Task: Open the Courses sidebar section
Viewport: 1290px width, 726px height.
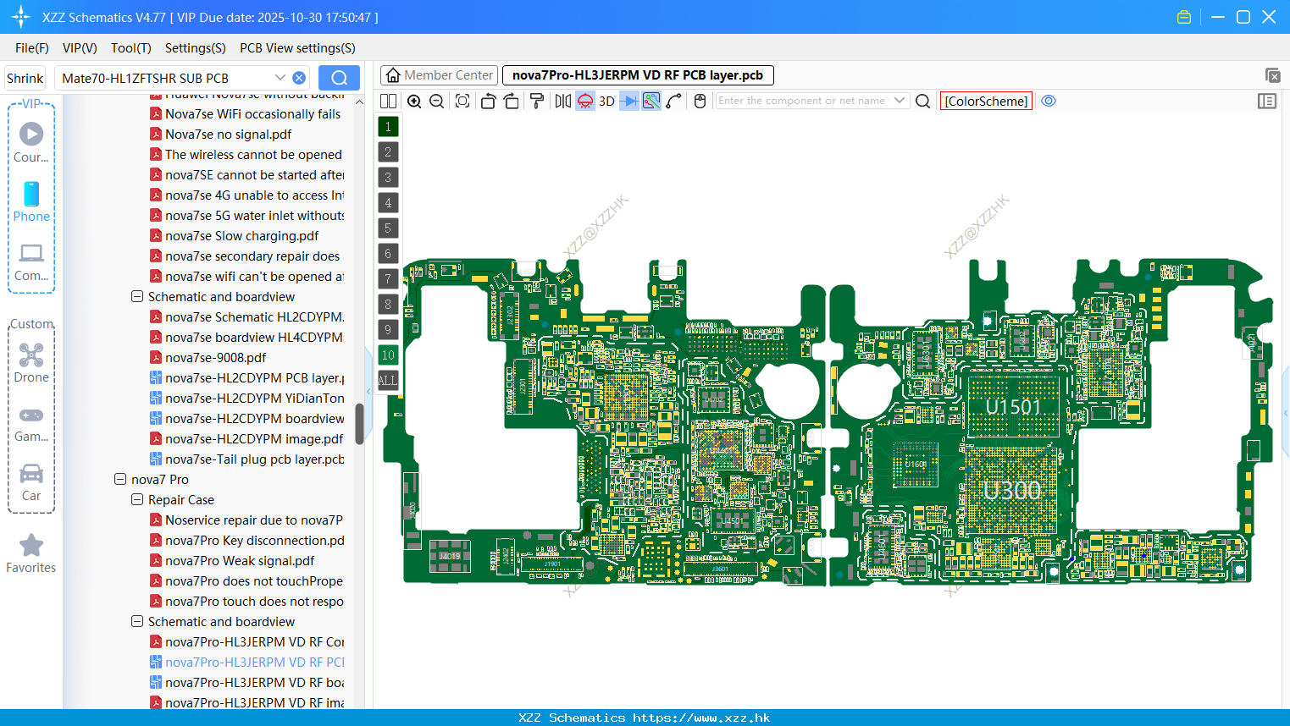Action: (x=31, y=143)
